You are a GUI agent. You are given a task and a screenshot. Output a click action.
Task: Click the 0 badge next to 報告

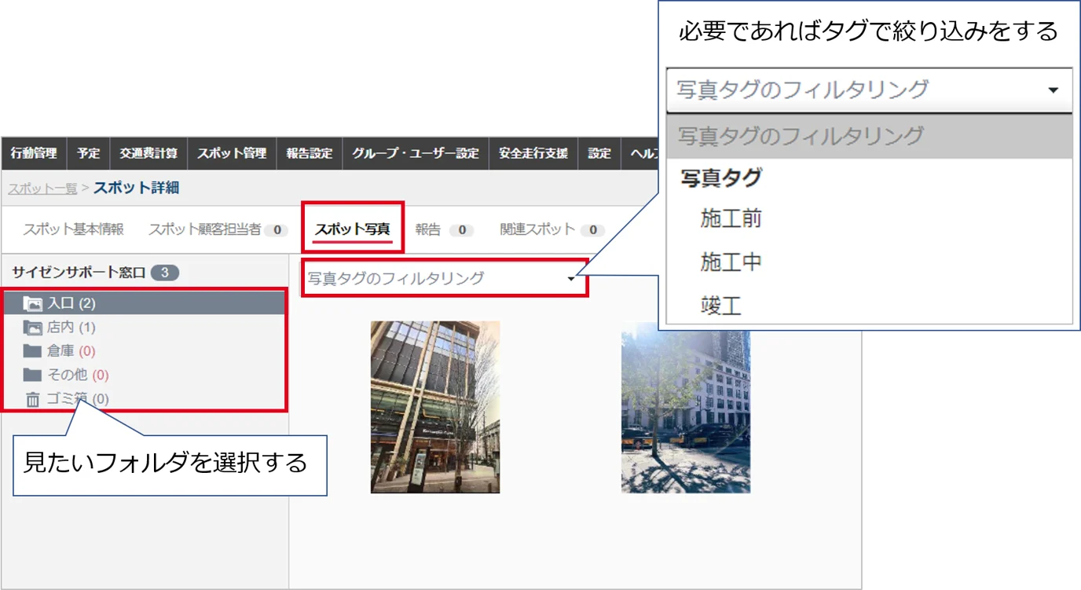pyautogui.click(x=462, y=230)
